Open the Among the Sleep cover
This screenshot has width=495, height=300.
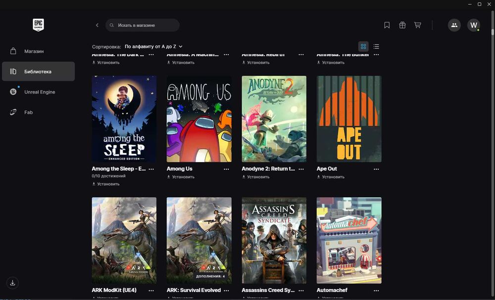(x=124, y=119)
